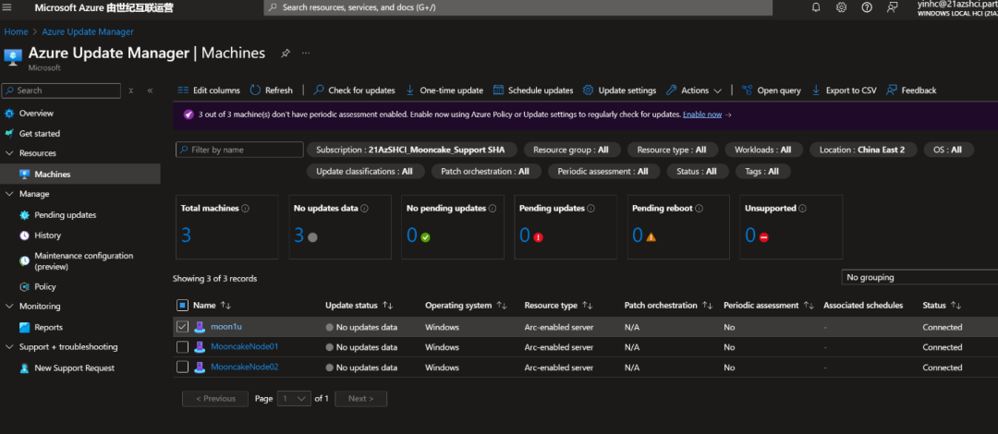Open Pending updates in sidebar
This screenshot has width=998, height=434.
pos(65,215)
